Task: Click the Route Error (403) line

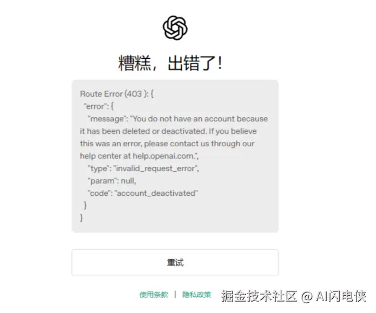Action: [x=117, y=94]
